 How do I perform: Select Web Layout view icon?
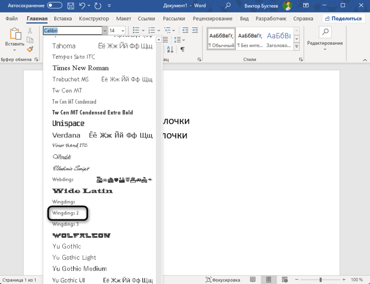[x=285, y=280]
